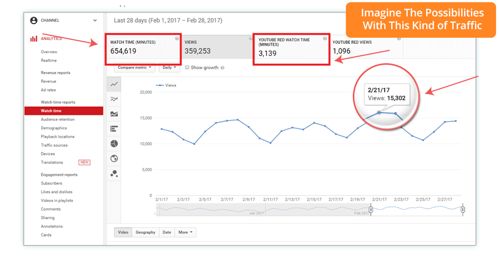Switch to the Geography tab
The image size is (499, 257).
pyautogui.click(x=145, y=232)
